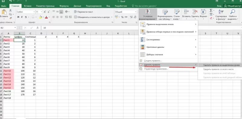Screen dimensions: 242x119
Task: Click the Вставить cells icon in ribbon
Action: [x=186, y=12]
